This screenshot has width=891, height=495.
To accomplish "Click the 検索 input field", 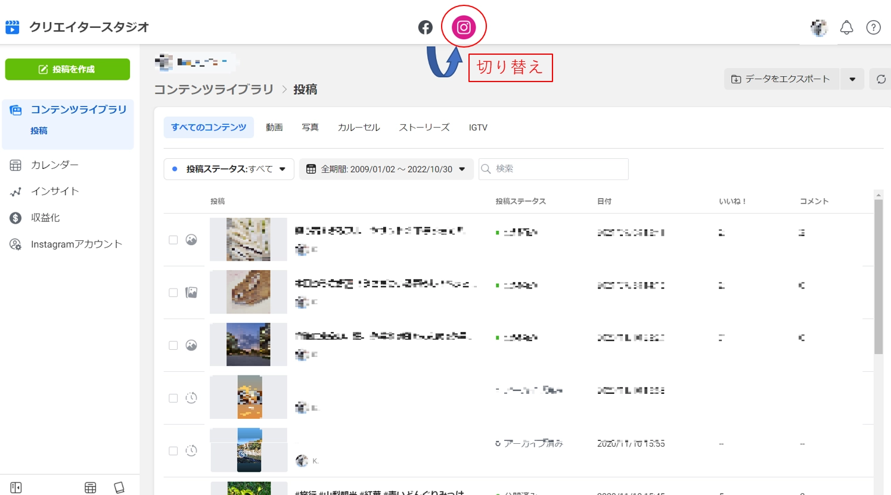I will [554, 169].
